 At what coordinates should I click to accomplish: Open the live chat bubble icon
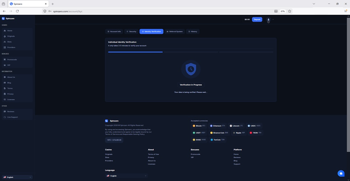(341, 173)
